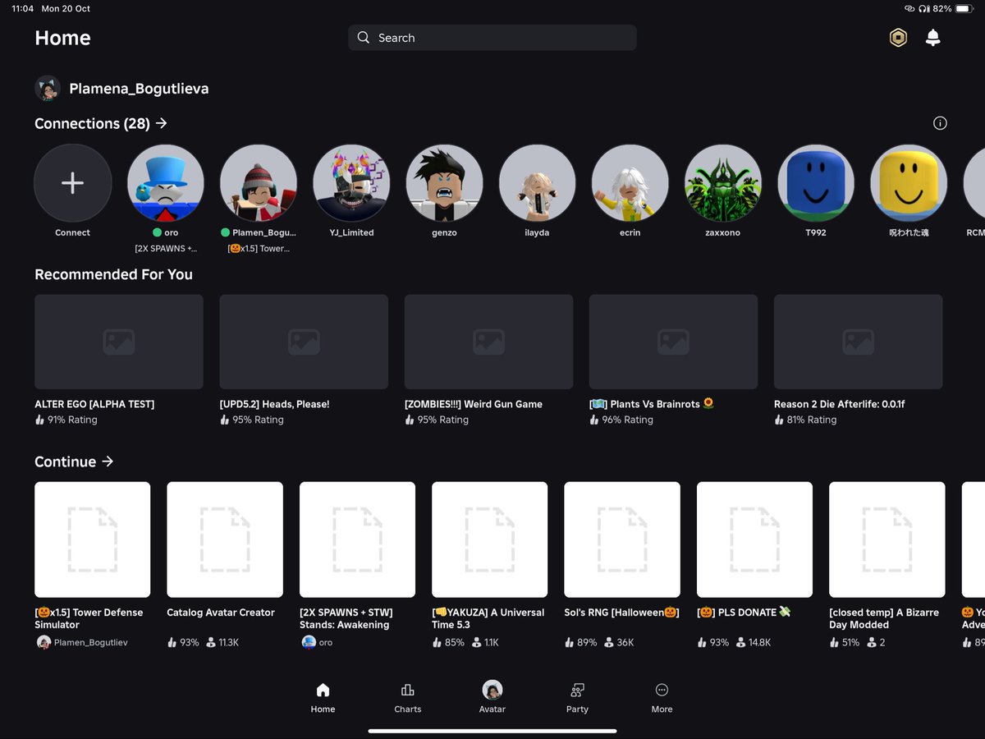Click the Reason 2 Die Afterlife: 0.0.1f title

tap(840, 404)
